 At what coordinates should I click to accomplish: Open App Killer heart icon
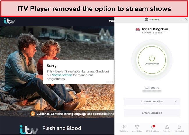pyautogui.click(x=137, y=127)
